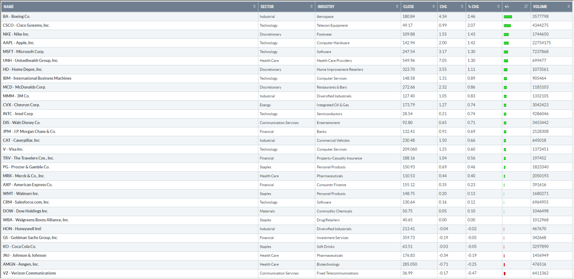Select the BA - Boeing Co. row name
This screenshot has width=574, height=279.
point(17,17)
